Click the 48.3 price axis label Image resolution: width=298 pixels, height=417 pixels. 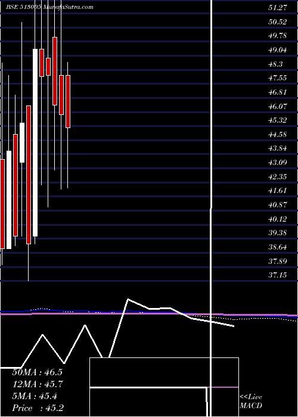point(275,64)
